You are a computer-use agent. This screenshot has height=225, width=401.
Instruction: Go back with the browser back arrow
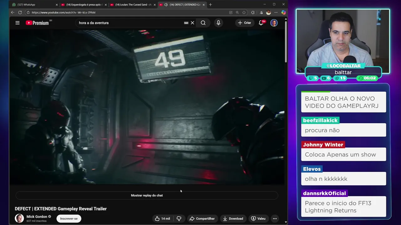13,12
